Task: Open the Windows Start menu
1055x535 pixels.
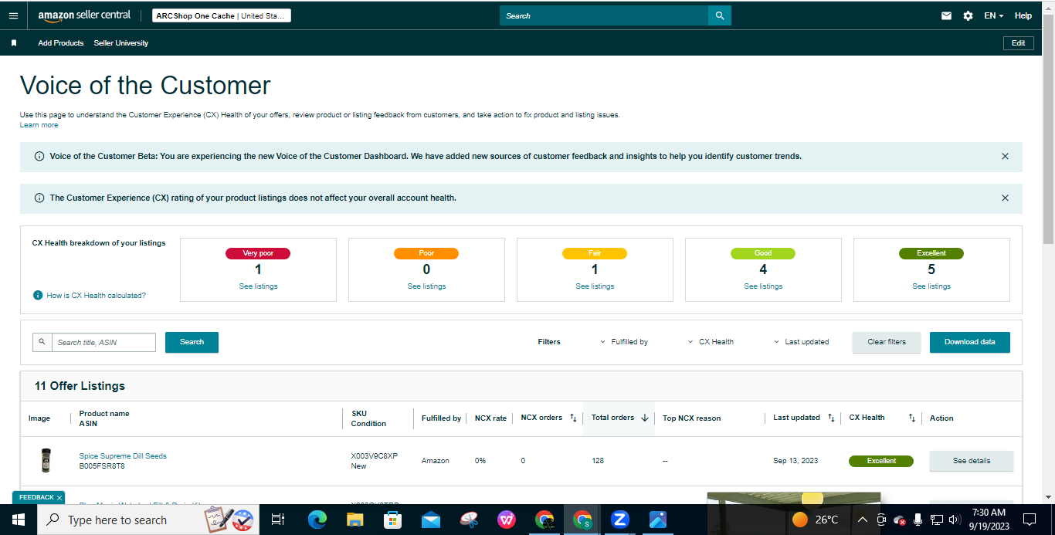Action: pyautogui.click(x=19, y=520)
